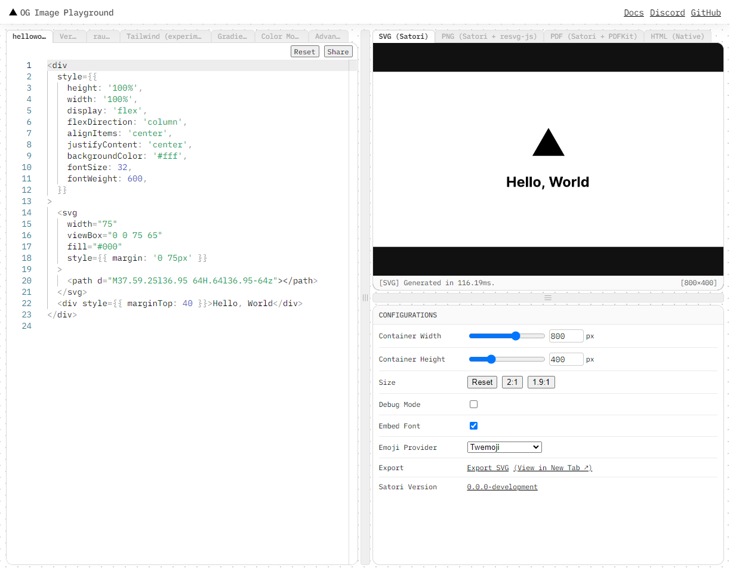Apply the 1.9:1 size preset

[x=541, y=382]
